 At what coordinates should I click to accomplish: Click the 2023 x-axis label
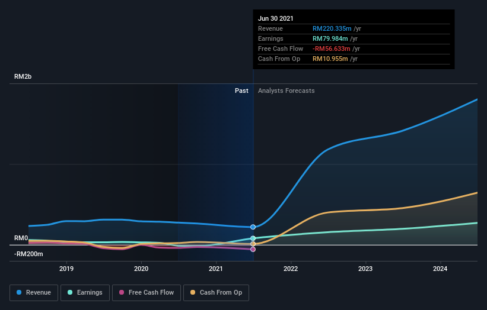[x=365, y=269]
